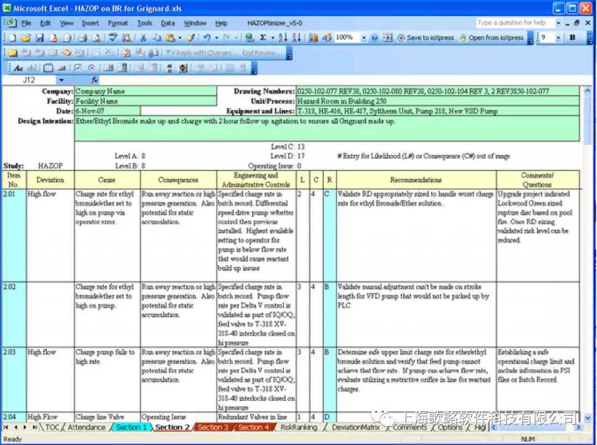Image resolution: width=597 pixels, height=445 pixels.
Task: Click the Spelling check icon
Action: point(113,38)
